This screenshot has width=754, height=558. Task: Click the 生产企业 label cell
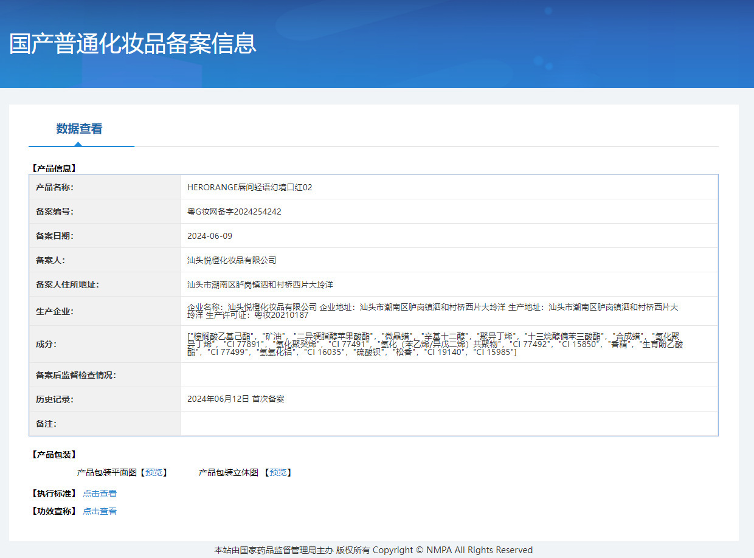tap(105, 311)
